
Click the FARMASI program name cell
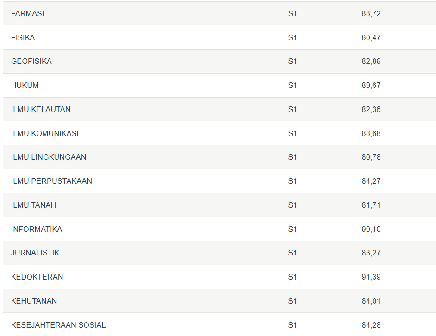[x=28, y=14]
